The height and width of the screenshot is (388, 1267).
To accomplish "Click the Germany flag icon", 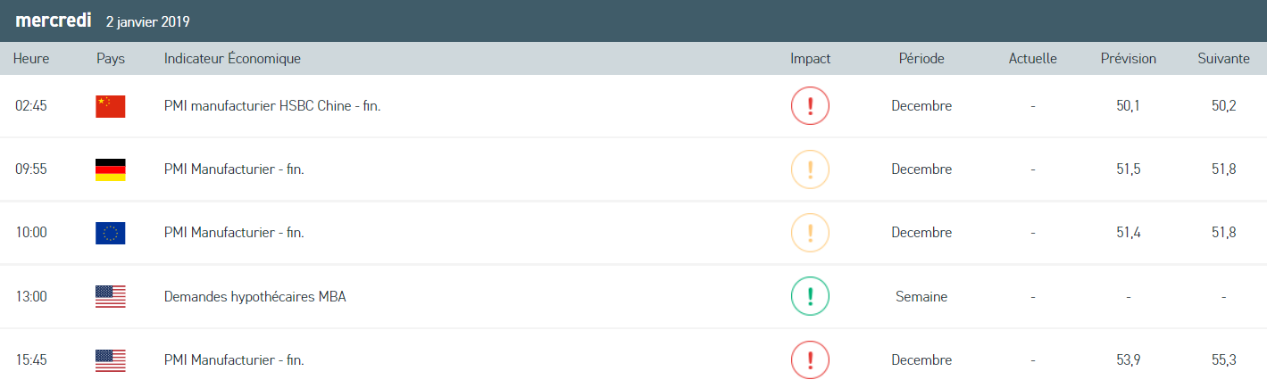I will pyautogui.click(x=111, y=169).
